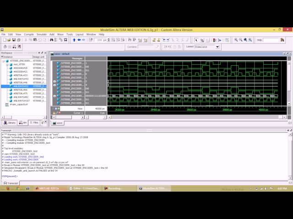Viewport: 293px width, 219px height.
Task: Click the workspace tabs scroll right arrow
Action: tap(46, 122)
